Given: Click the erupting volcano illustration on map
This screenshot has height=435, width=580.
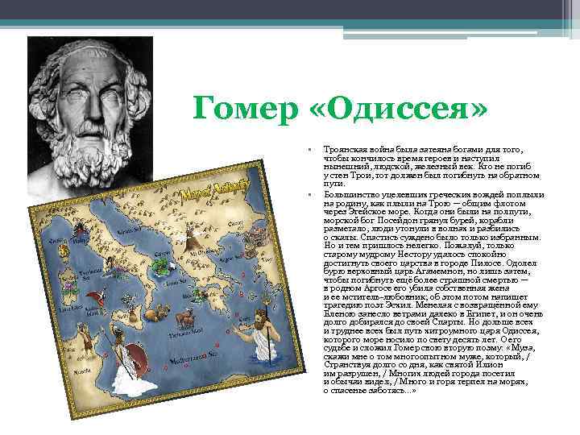Looking at the screenshot, I should coord(193,237).
